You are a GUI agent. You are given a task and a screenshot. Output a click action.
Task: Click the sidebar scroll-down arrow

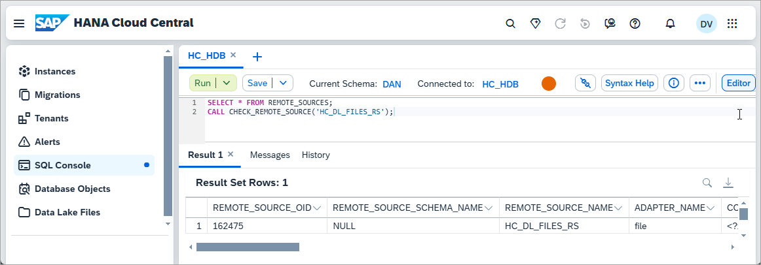click(x=168, y=223)
